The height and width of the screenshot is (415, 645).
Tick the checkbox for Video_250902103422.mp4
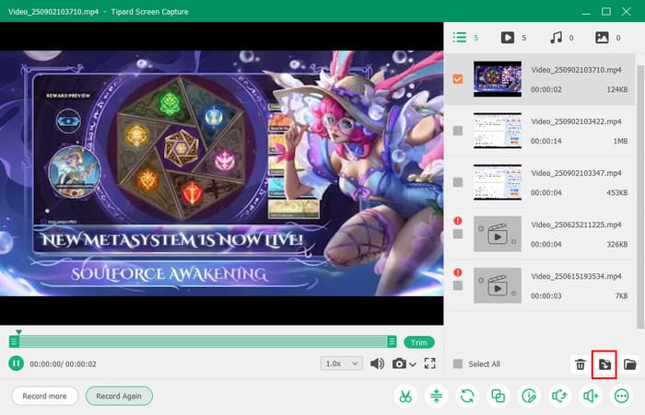458,131
